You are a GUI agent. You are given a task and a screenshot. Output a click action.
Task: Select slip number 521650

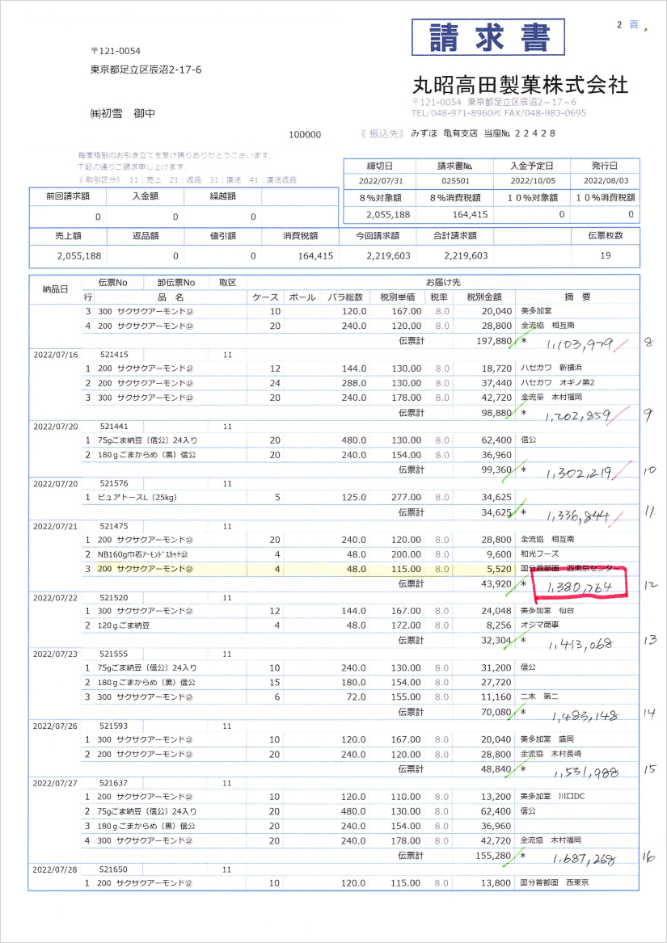click(x=114, y=869)
